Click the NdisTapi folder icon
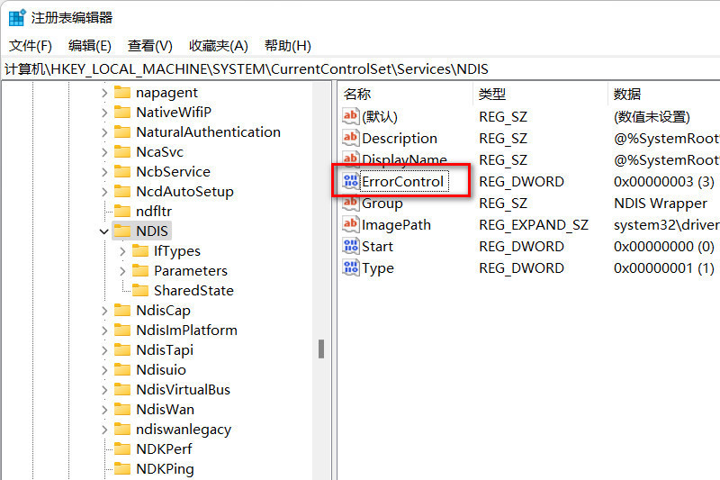Image resolution: width=720 pixels, height=480 pixels. (122, 350)
